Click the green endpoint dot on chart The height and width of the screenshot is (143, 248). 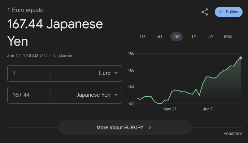(241, 58)
